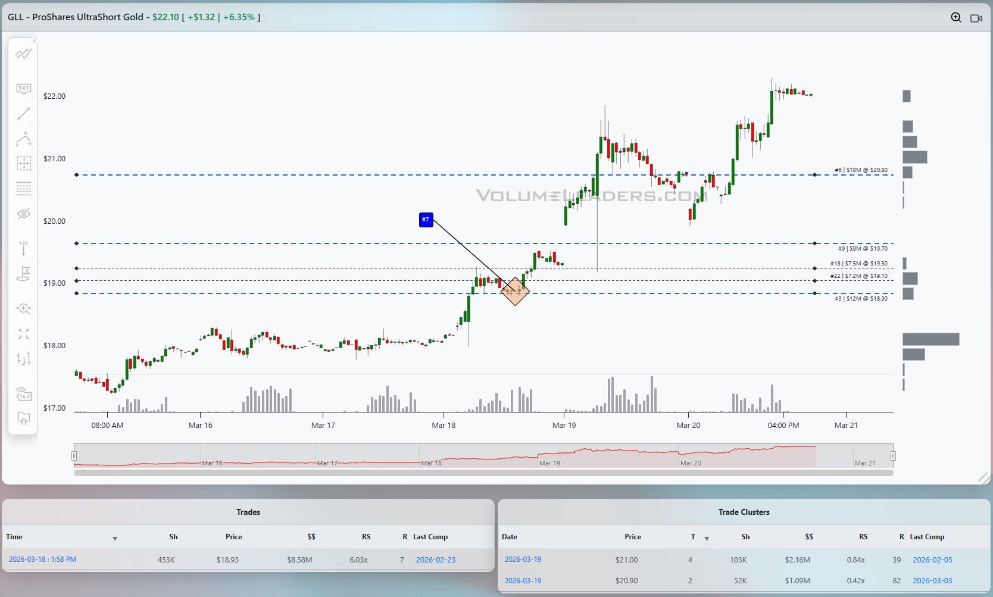The width and height of the screenshot is (993, 597).
Task: Open Last Comp 2026-02-23 link
Action: (435, 560)
